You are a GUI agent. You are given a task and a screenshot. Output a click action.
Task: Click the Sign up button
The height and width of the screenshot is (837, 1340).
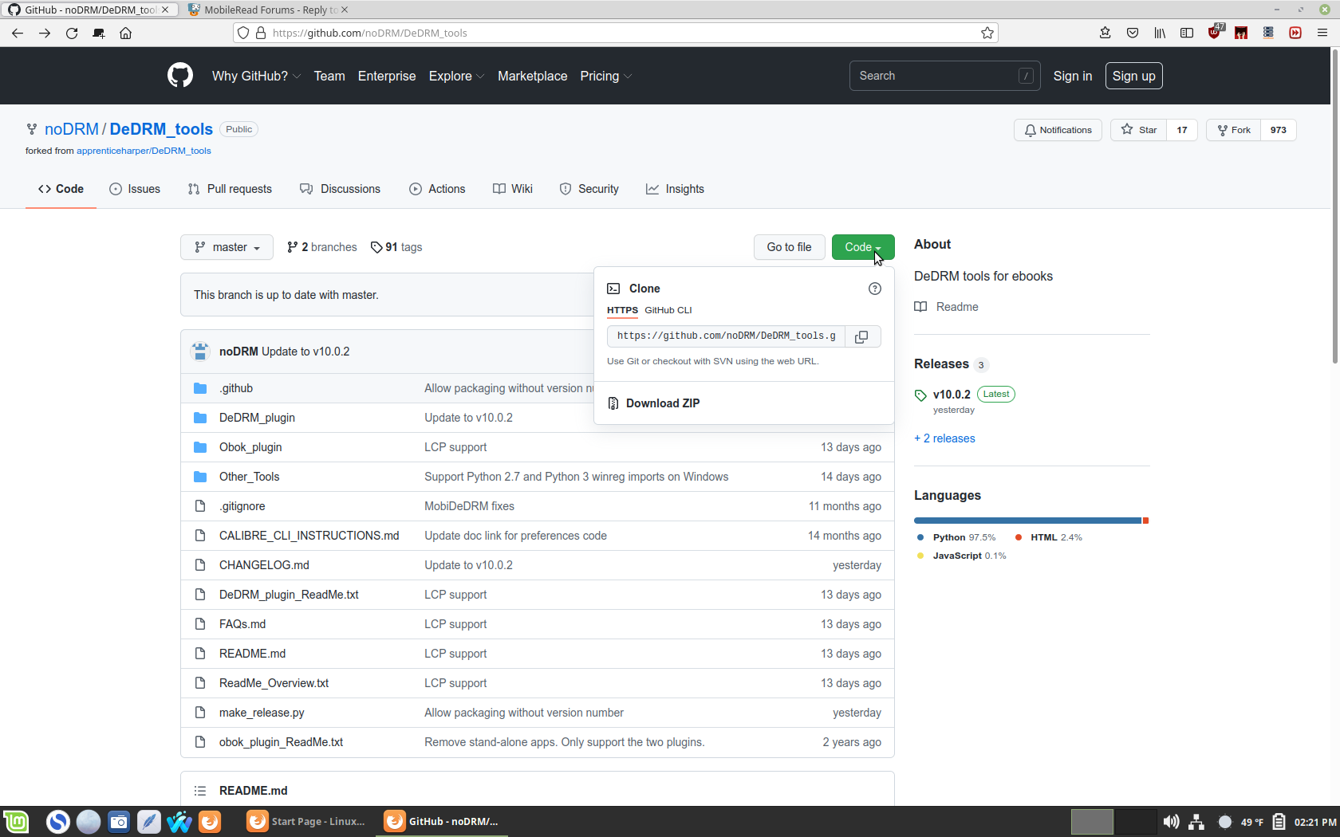pyautogui.click(x=1134, y=76)
